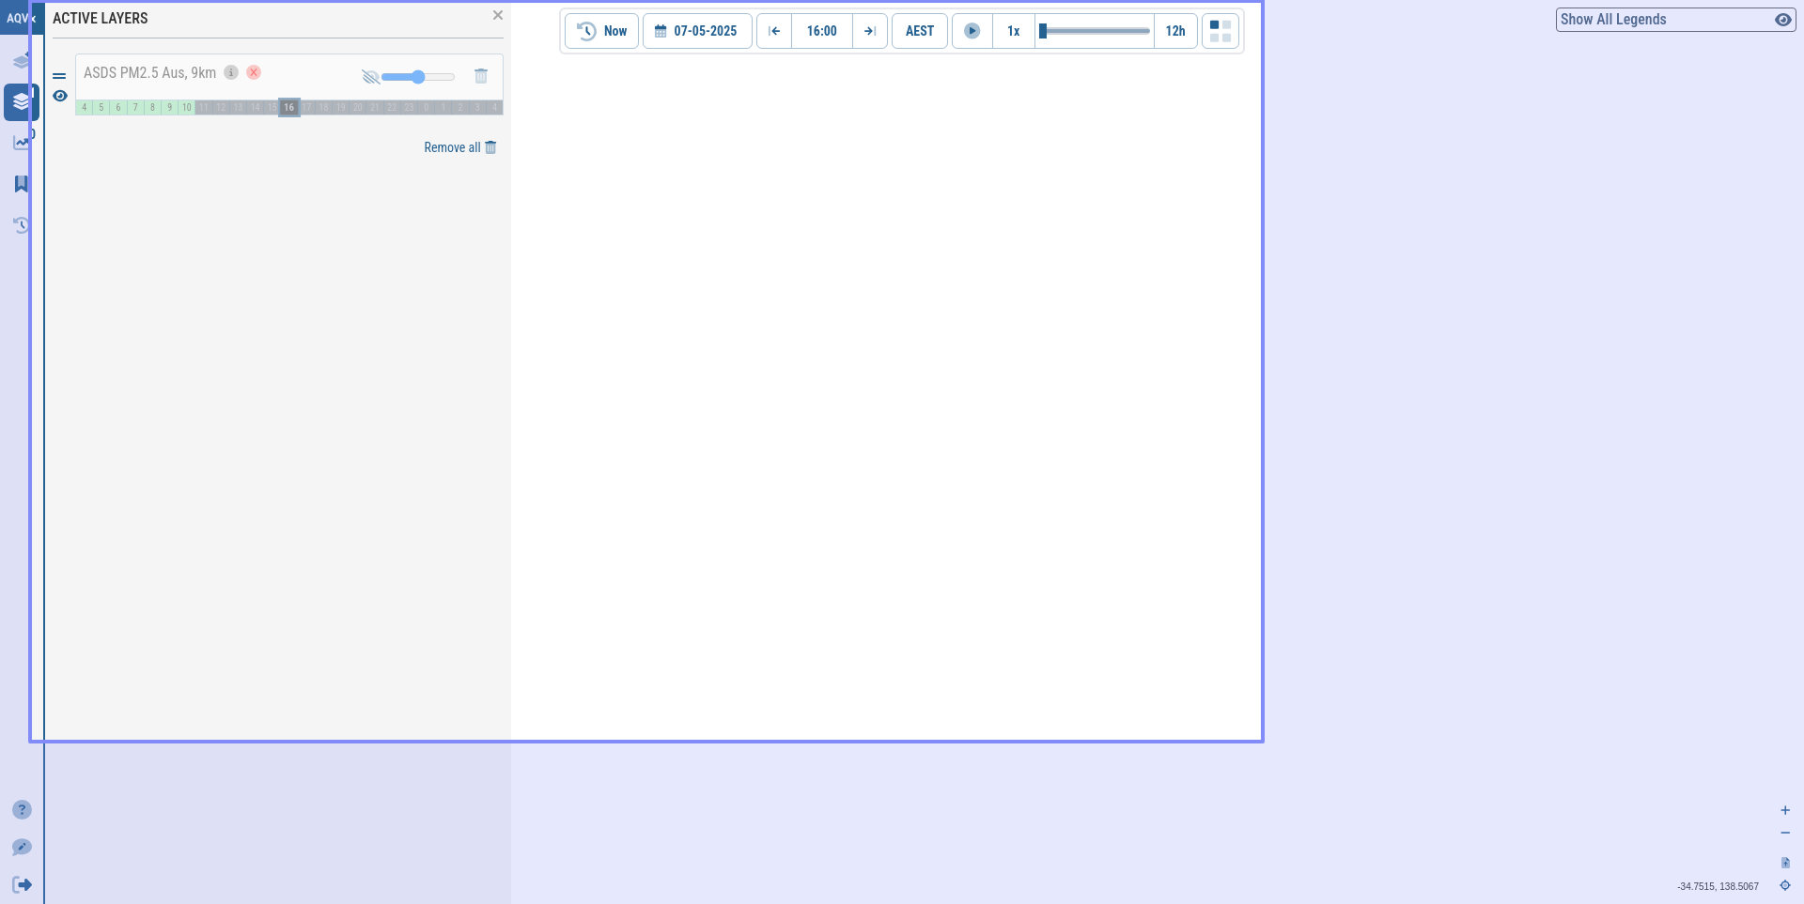Toggle the crossed-eye transparency icon
The width and height of the screenshot is (1804, 904).
[370, 77]
